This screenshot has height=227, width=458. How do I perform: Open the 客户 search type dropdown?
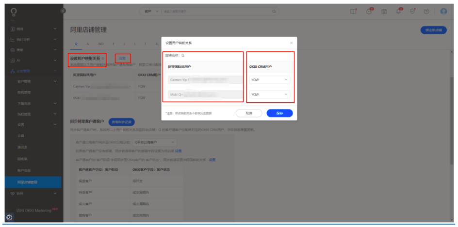[151, 11]
